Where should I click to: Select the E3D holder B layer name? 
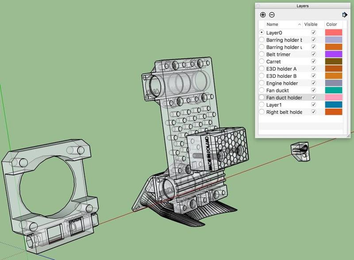click(281, 76)
